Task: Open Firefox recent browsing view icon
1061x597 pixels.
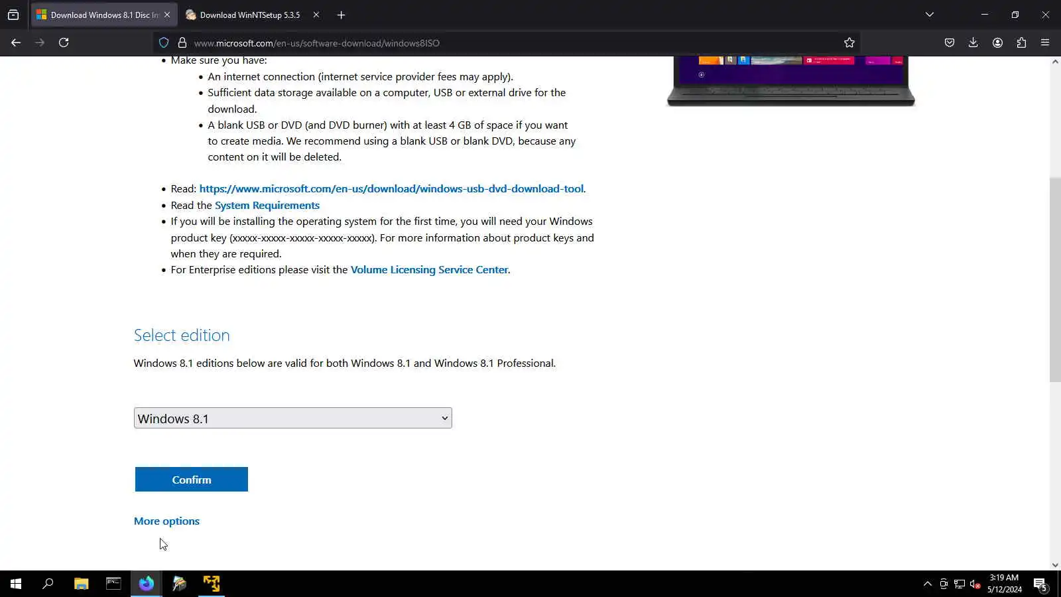Action: pyautogui.click(x=13, y=15)
